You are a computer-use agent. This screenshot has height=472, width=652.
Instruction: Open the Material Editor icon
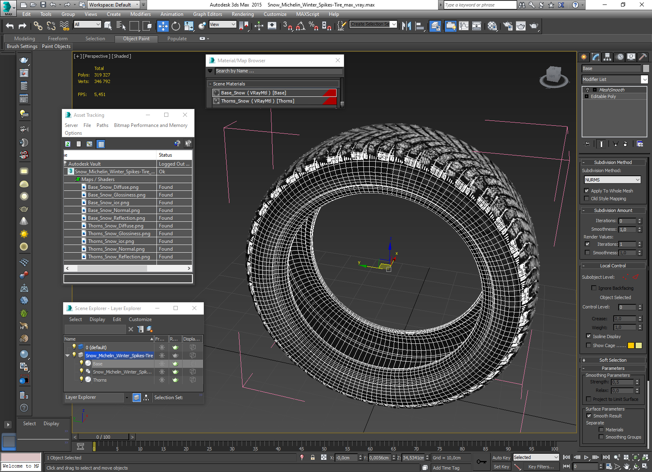tap(492, 26)
